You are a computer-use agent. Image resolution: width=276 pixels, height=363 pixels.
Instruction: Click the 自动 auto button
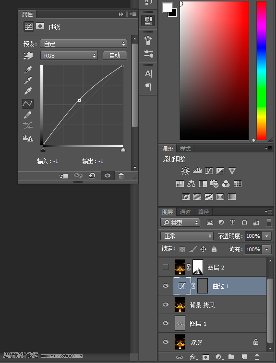(x=115, y=55)
